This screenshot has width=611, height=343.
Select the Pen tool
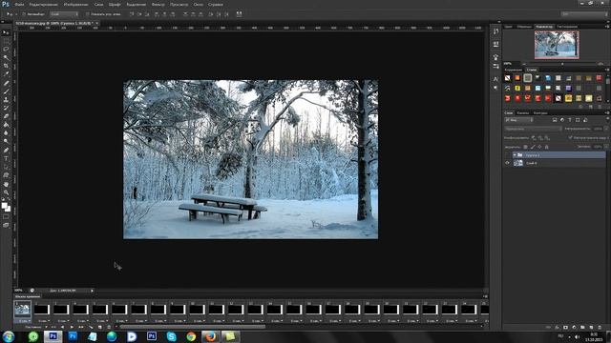(6, 151)
